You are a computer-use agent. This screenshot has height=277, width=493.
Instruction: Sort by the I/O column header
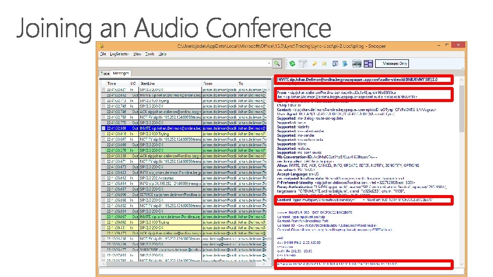click(x=133, y=83)
